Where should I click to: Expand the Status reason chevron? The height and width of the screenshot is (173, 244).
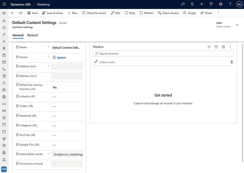click(x=237, y=24)
